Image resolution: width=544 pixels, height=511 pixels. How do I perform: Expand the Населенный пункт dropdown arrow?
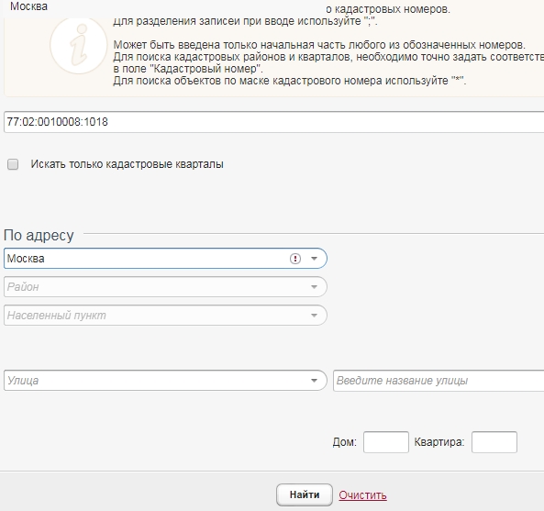[315, 316]
